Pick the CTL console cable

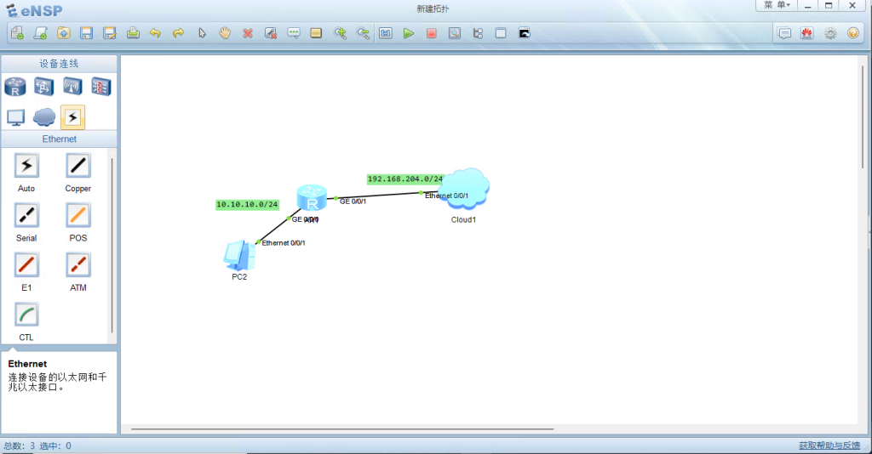pyautogui.click(x=26, y=315)
